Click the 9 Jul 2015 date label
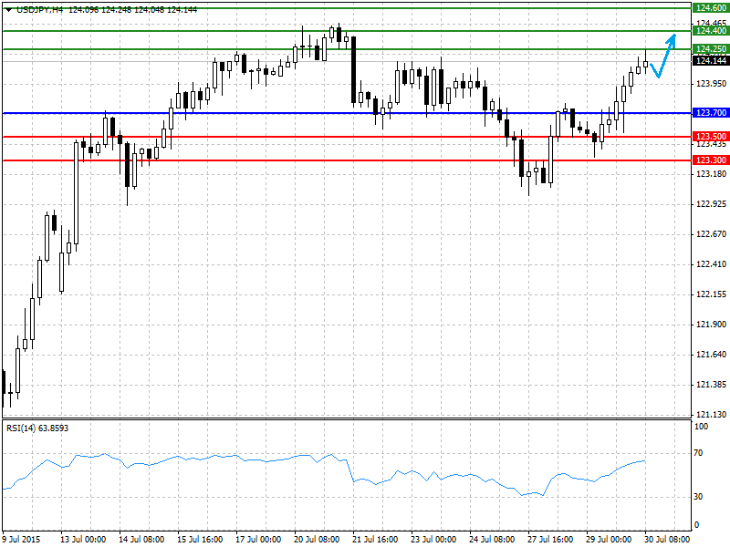Image resolution: width=730 pixels, height=547 pixels. (22, 540)
